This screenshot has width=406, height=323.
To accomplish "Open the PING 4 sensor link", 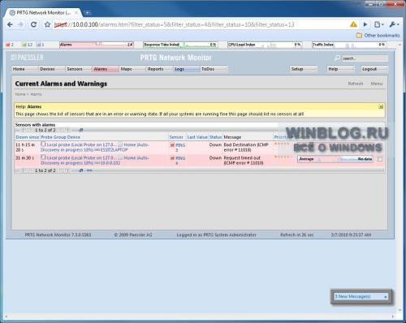I will 180,161.
